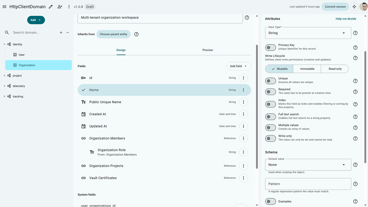Screen dimensions: 368x207
Task: Click help icon beside Pattern field
Action: pyautogui.click(x=355, y=184)
